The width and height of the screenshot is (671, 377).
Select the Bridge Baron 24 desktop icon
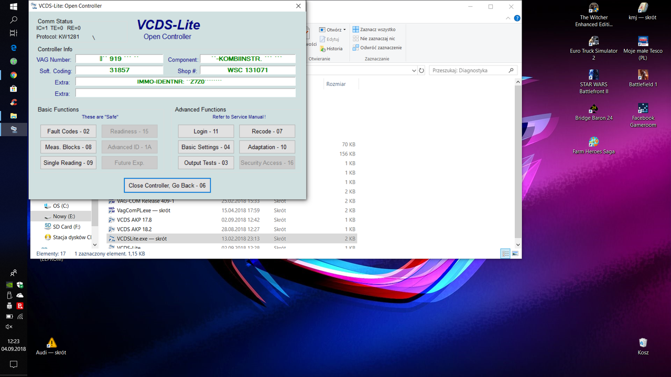pyautogui.click(x=593, y=112)
